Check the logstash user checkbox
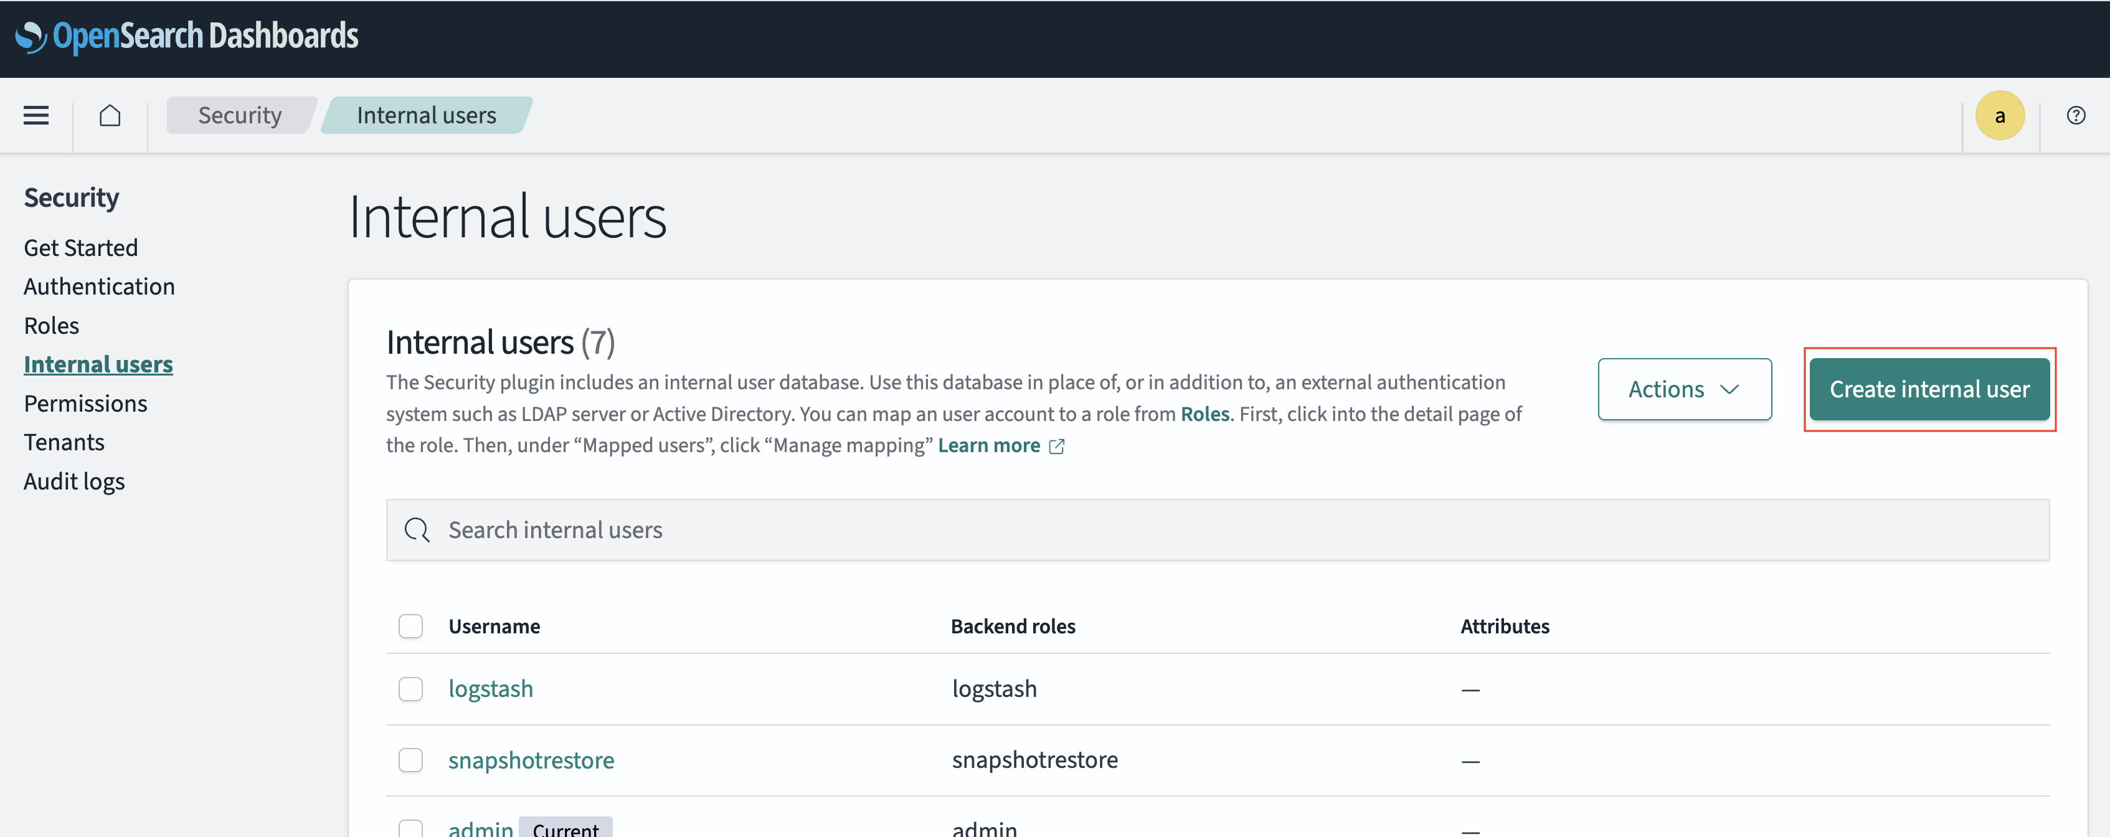Image resolution: width=2110 pixels, height=837 pixels. [410, 689]
